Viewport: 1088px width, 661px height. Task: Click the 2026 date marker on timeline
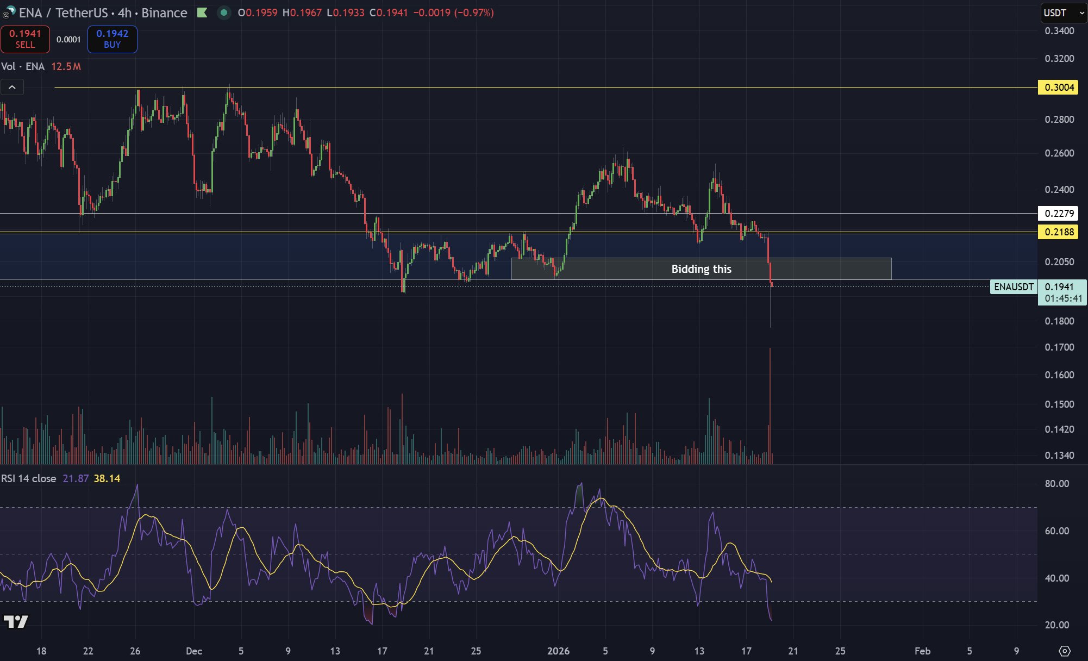pyautogui.click(x=558, y=651)
